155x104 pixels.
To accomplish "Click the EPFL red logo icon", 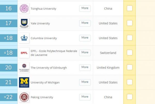I will point(24,53).
